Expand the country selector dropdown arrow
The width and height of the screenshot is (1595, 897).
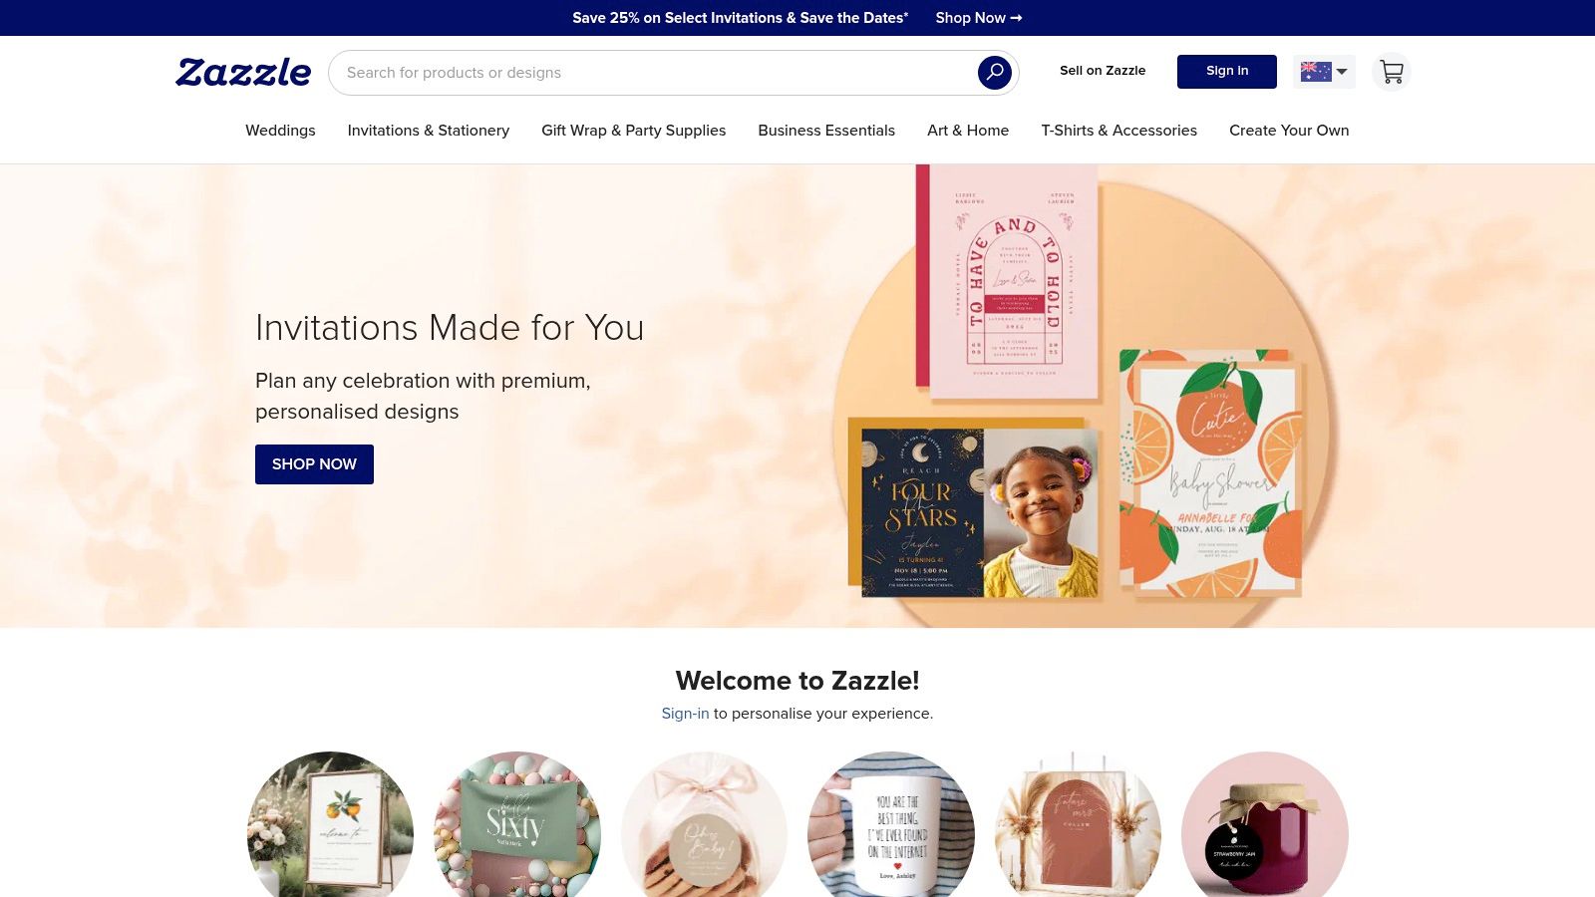(x=1342, y=72)
